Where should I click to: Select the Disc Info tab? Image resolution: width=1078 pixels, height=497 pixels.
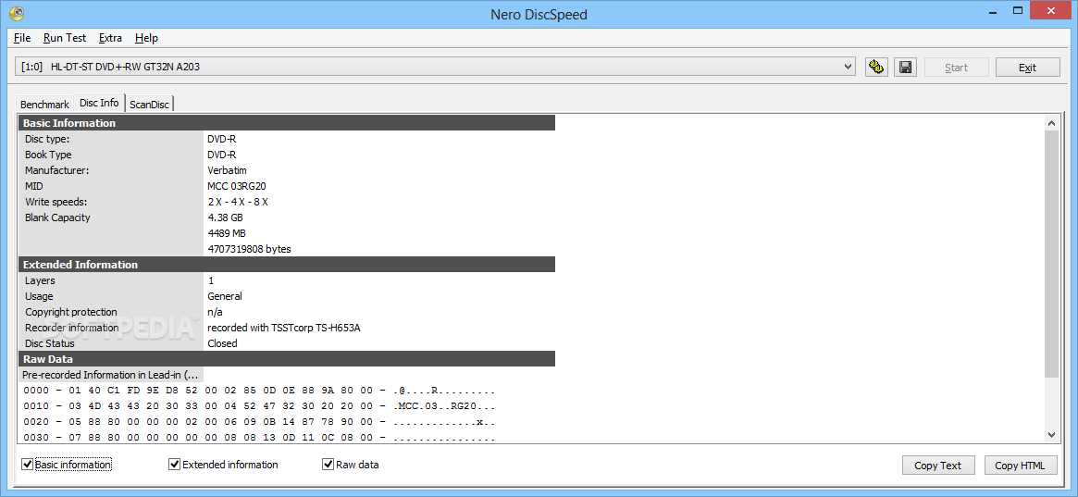[99, 103]
